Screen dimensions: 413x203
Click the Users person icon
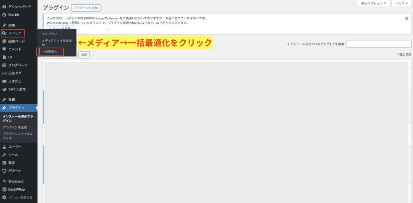click(4, 147)
